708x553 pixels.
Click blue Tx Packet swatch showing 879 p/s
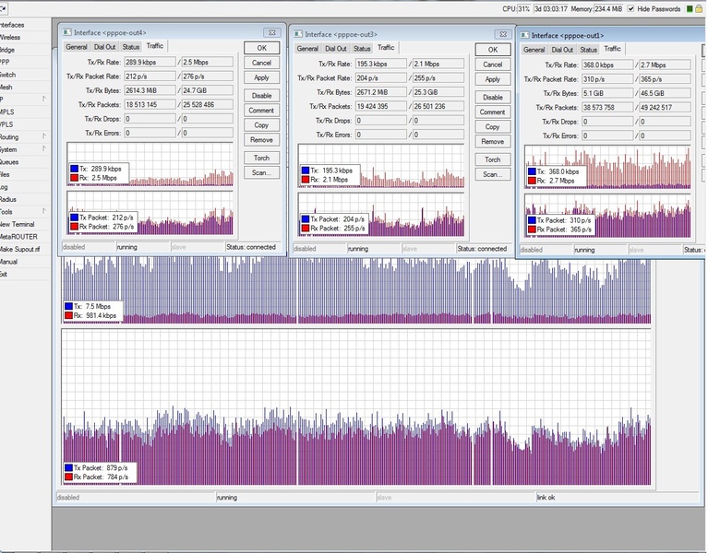68,468
